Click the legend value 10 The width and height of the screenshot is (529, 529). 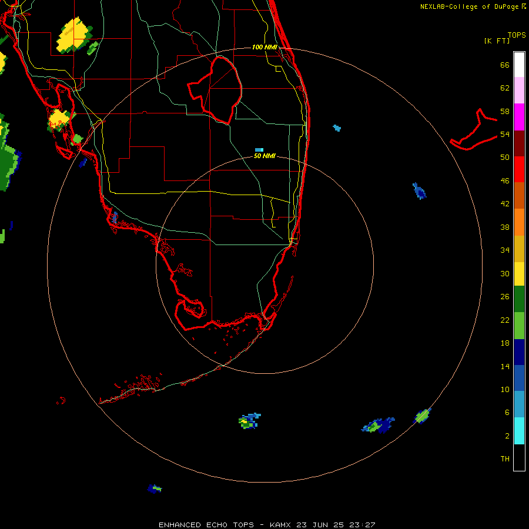click(505, 389)
